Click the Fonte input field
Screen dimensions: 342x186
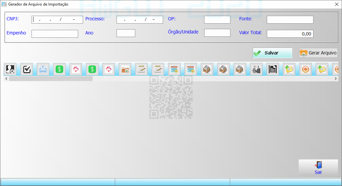click(x=290, y=20)
